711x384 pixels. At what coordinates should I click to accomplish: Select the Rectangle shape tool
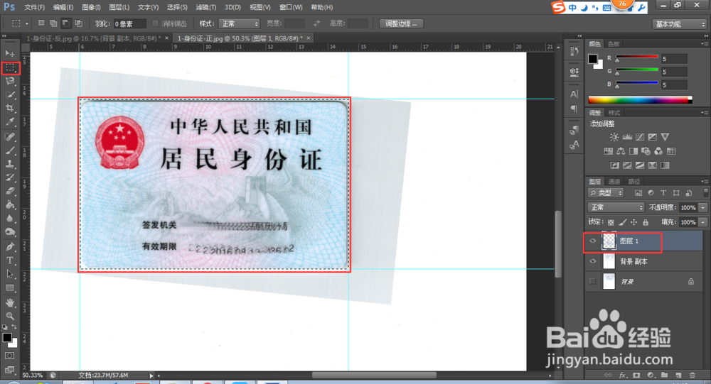tap(10, 287)
